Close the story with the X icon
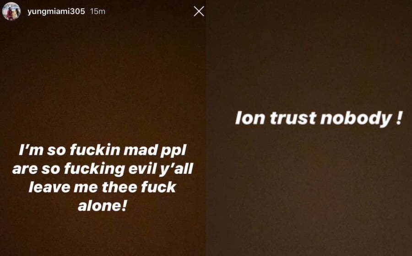 [x=199, y=11]
